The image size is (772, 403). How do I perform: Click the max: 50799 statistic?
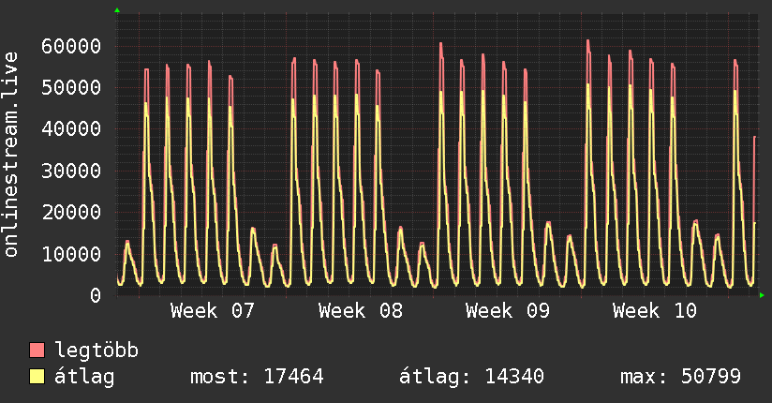680,377
